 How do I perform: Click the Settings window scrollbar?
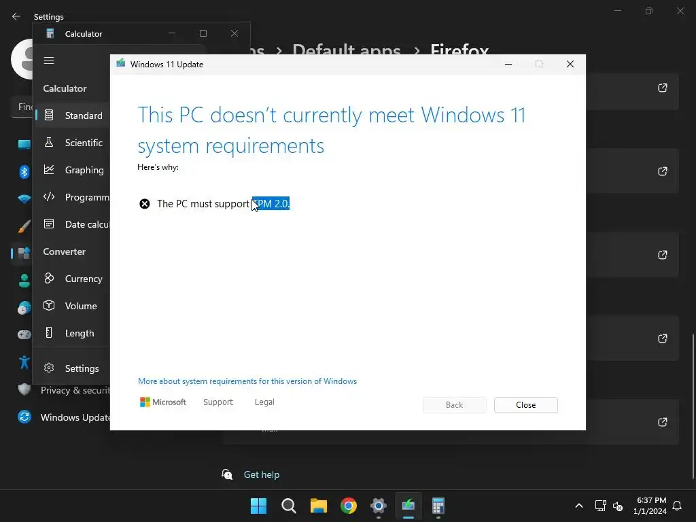693,406
